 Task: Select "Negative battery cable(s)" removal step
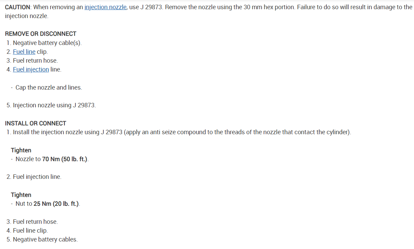pyautogui.click(x=47, y=43)
